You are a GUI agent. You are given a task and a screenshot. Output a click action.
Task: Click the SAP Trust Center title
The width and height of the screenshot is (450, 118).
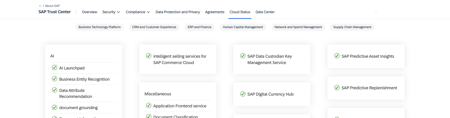point(55,12)
